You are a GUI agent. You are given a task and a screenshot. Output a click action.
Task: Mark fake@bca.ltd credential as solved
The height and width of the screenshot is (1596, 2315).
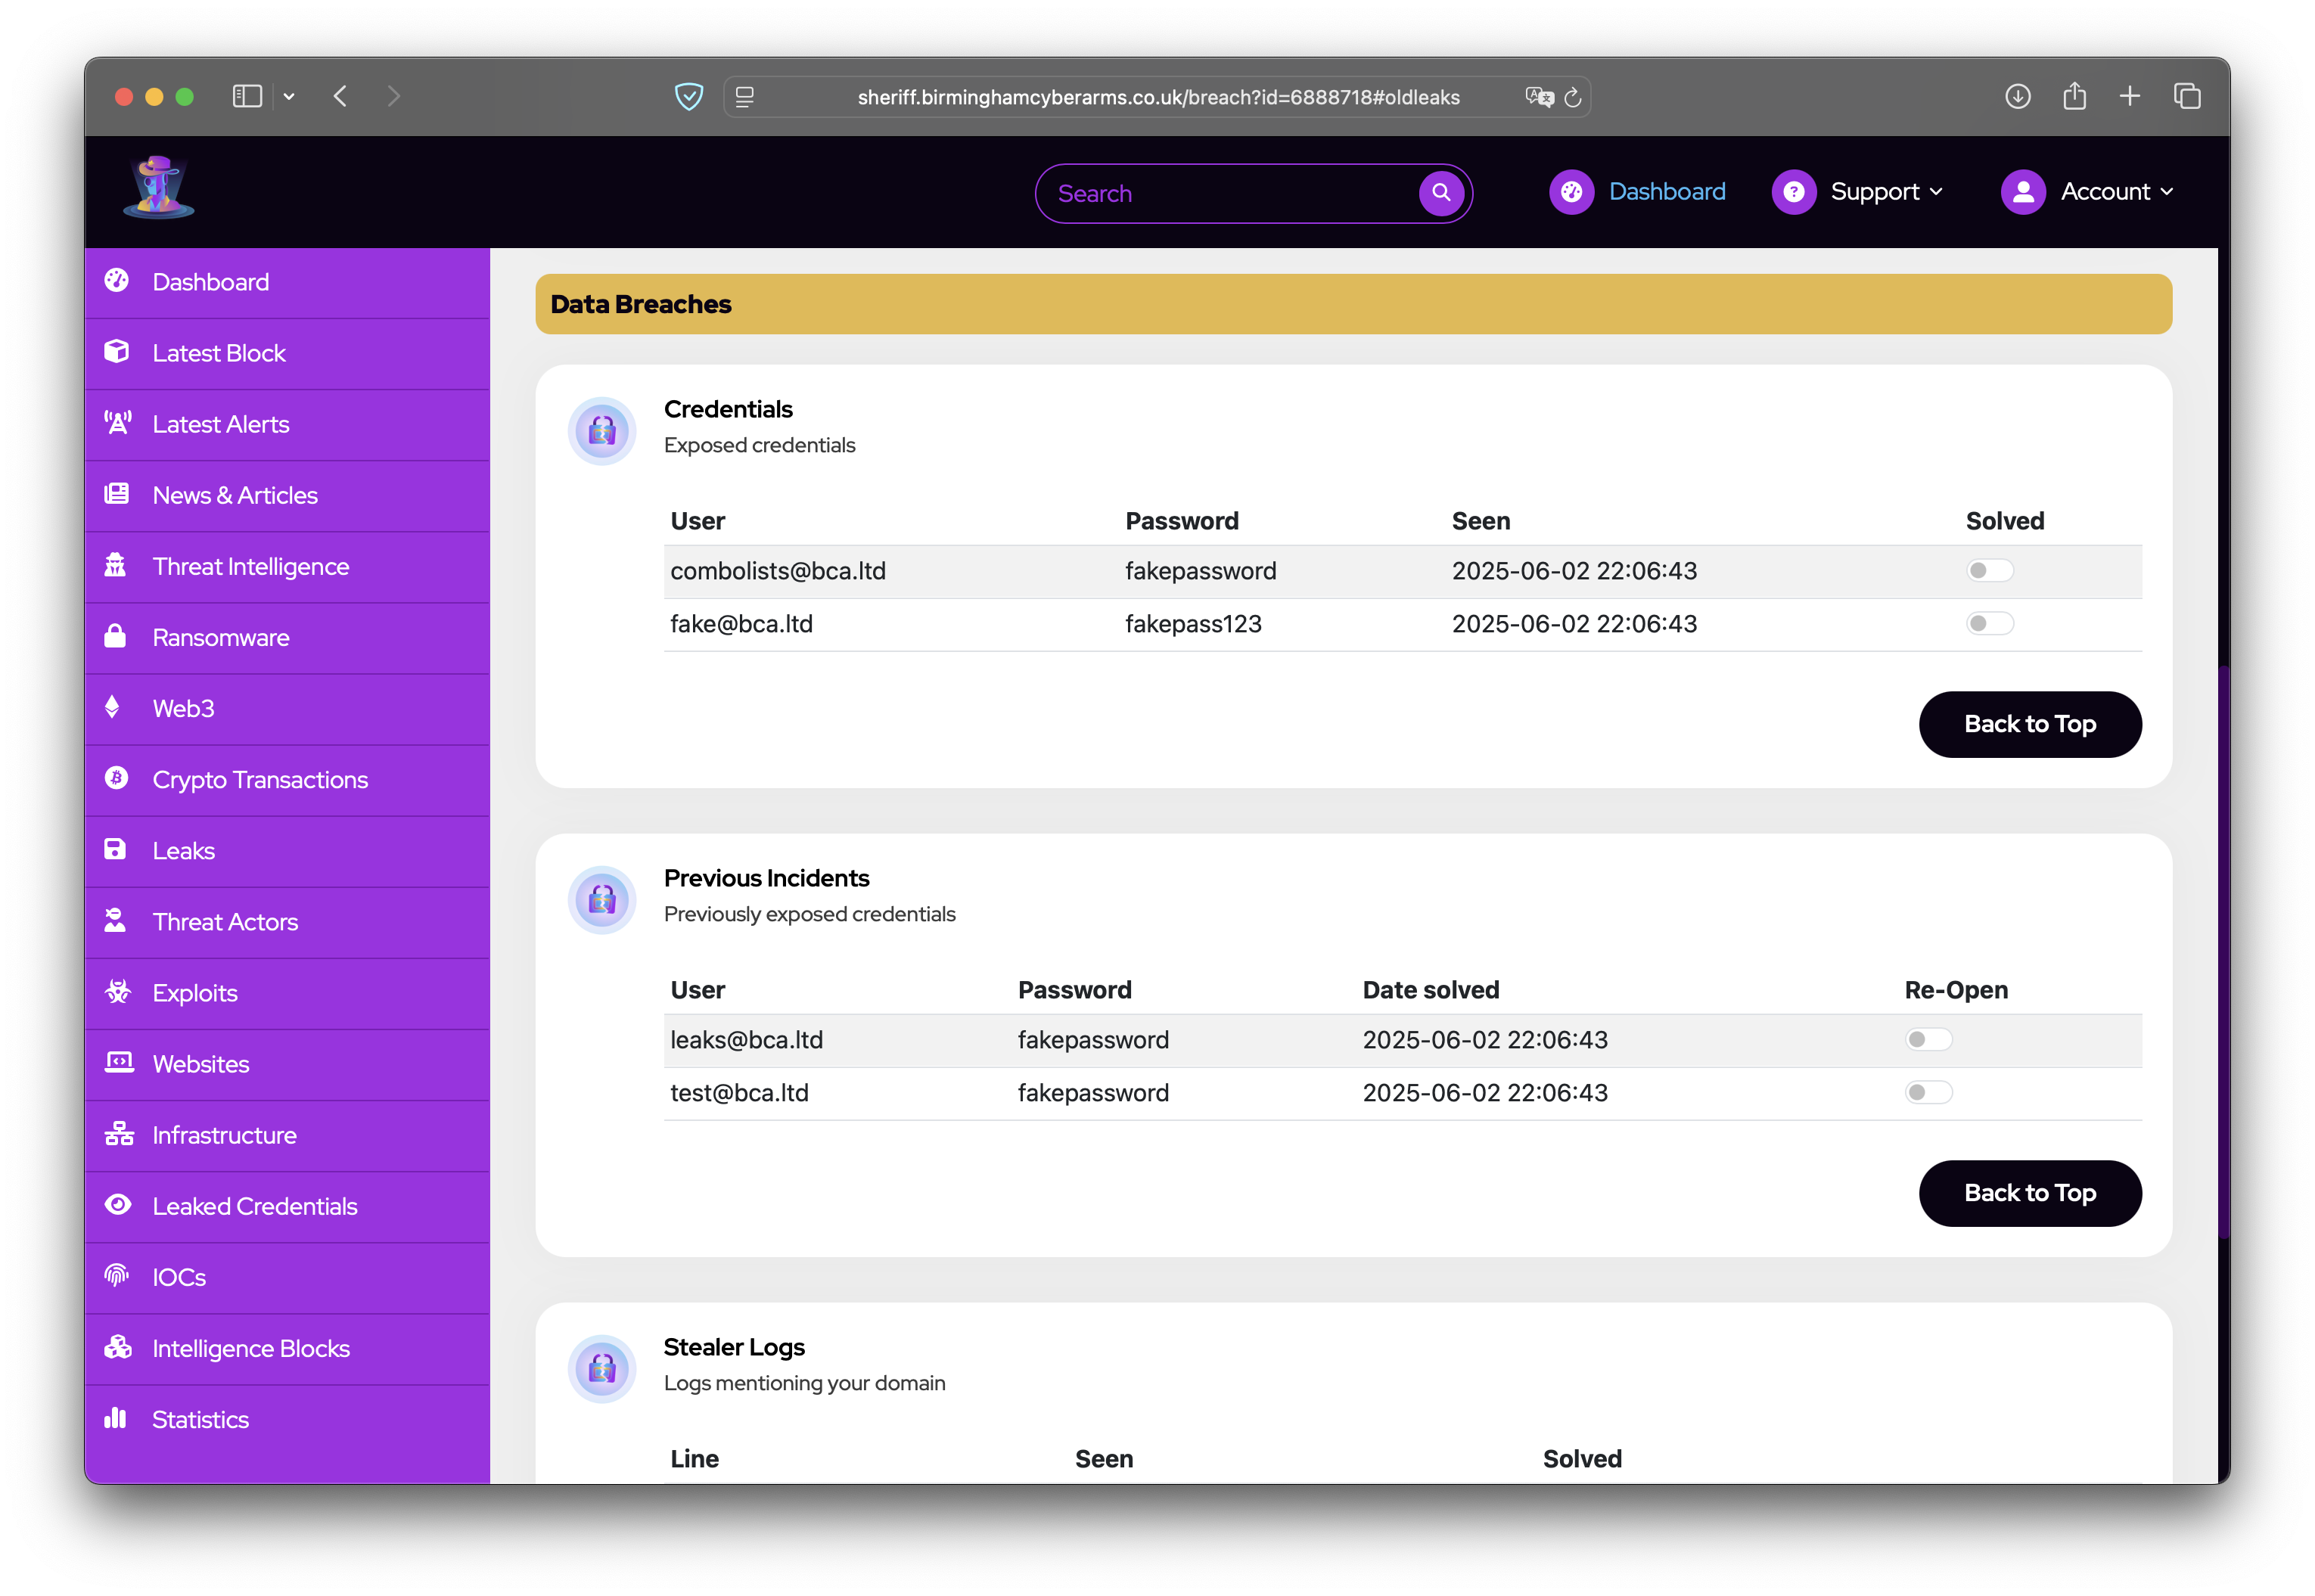coord(1988,624)
